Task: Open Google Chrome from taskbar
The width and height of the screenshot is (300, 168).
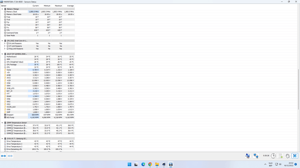Action: coord(150,164)
